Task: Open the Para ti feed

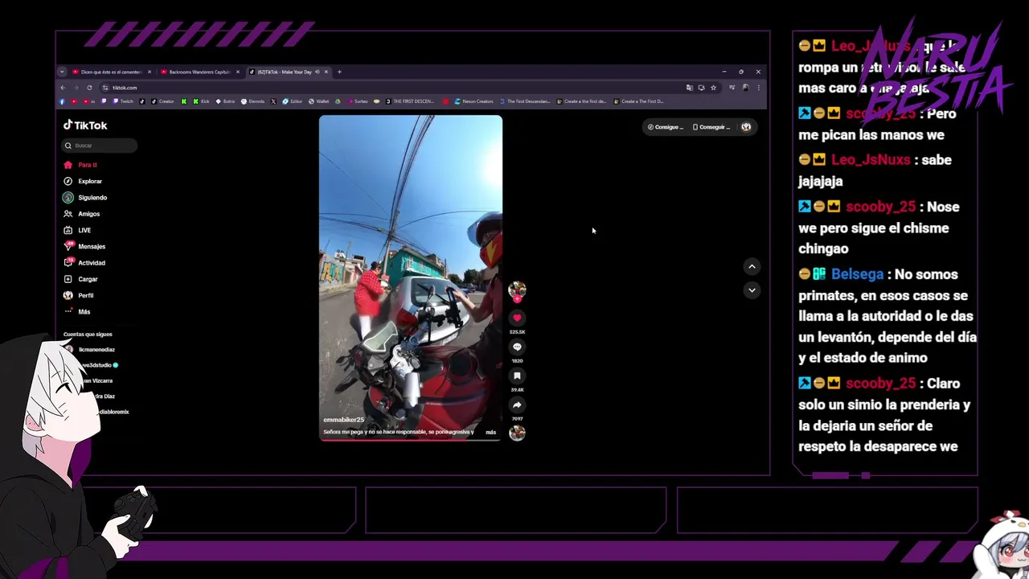Action: tap(80, 165)
